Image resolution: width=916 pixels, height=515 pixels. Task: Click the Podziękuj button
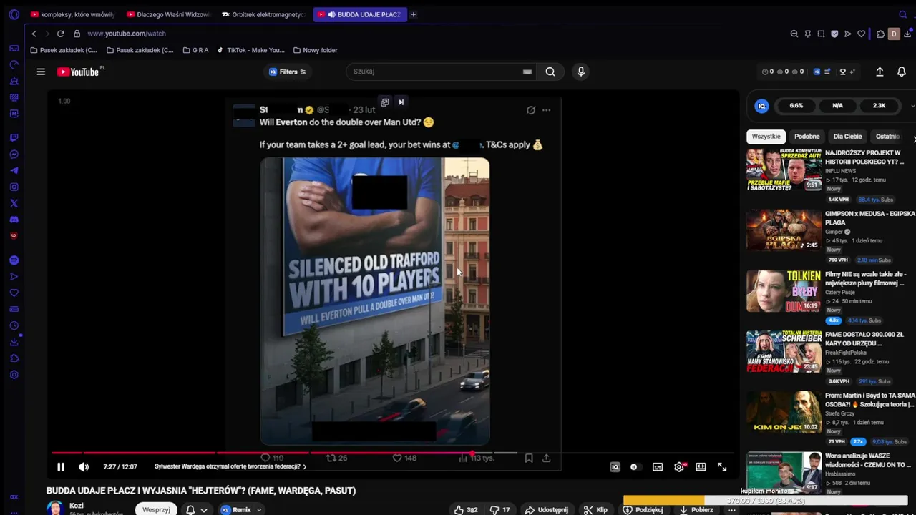tap(643, 510)
